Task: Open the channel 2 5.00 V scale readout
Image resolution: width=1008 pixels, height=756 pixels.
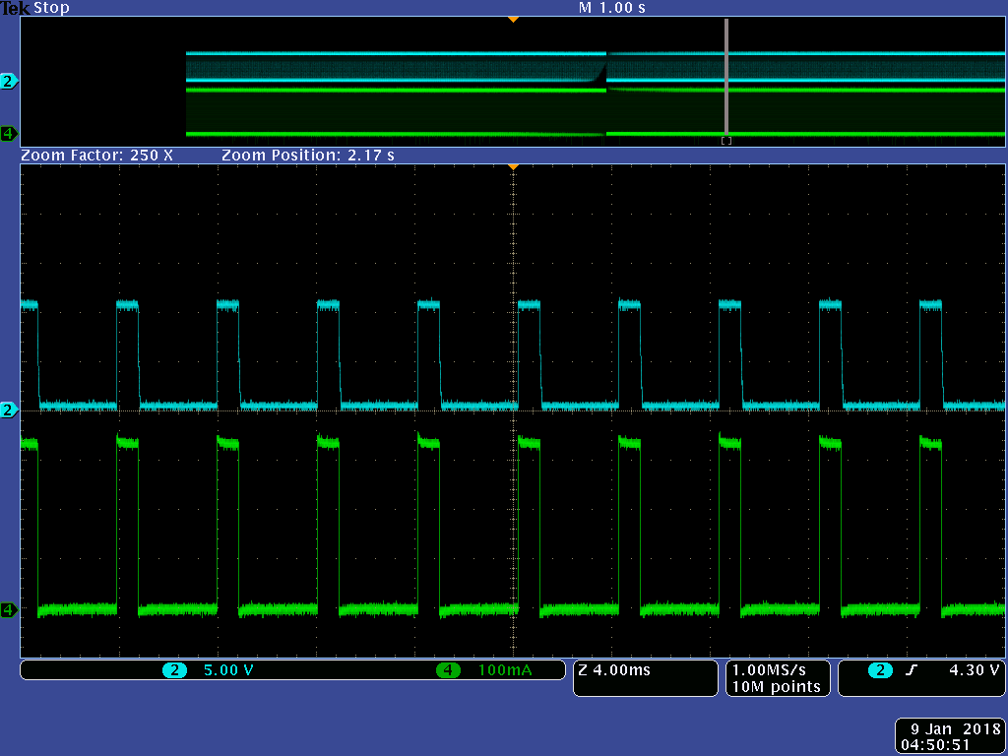Action: [227, 670]
